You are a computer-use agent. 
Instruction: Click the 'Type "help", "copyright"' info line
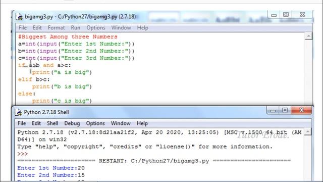point(145,147)
